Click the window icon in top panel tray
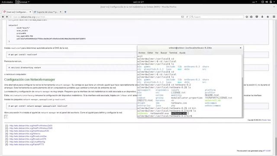This screenshot has height=156, width=277. click(263, 2)
